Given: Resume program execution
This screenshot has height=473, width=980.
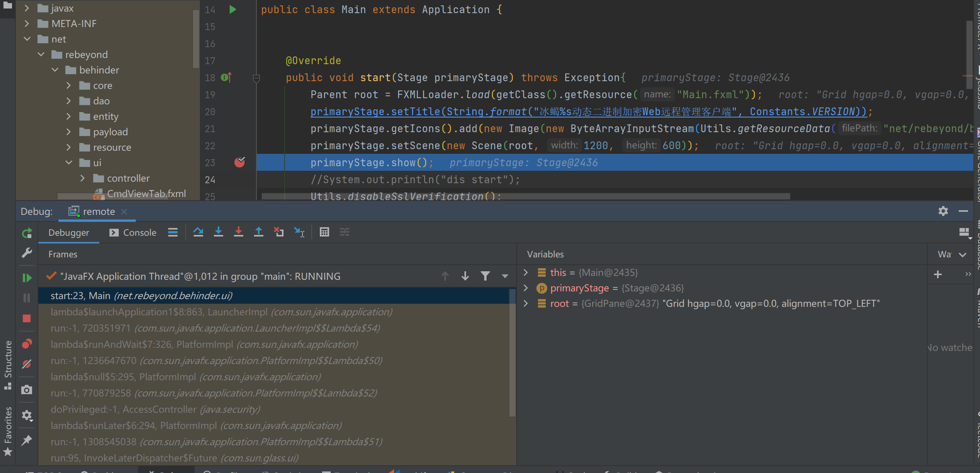Looking at the screenshot, I should pos(27,278).
